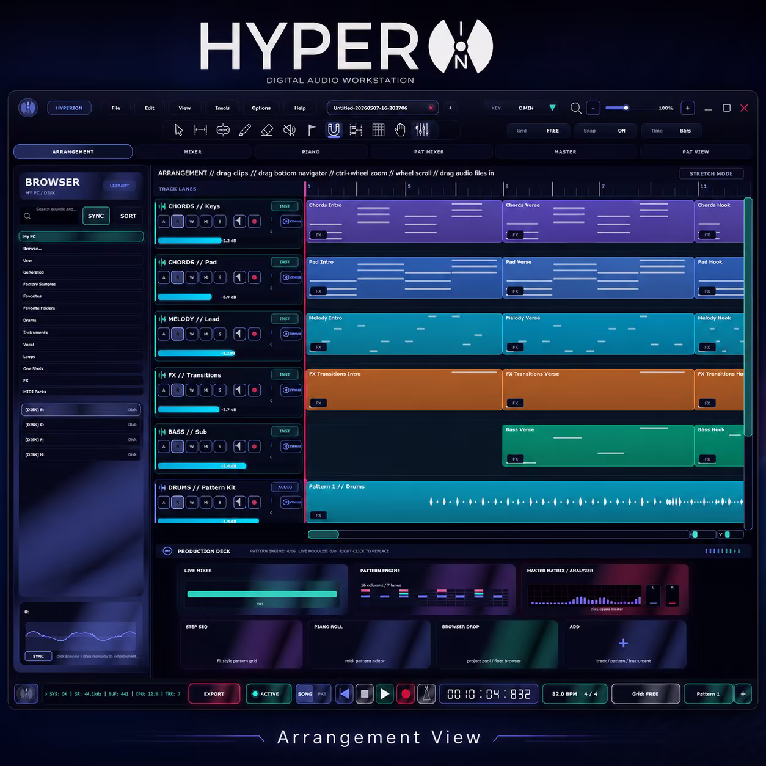Click the zoom magnifier icon
This screenshot has height=766, width=766.
pos(575,108)
